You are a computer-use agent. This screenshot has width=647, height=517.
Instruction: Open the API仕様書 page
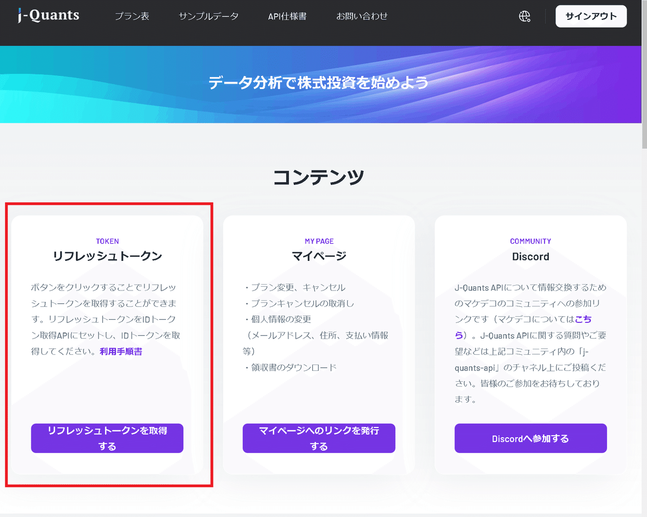click(x=287, y=17)
